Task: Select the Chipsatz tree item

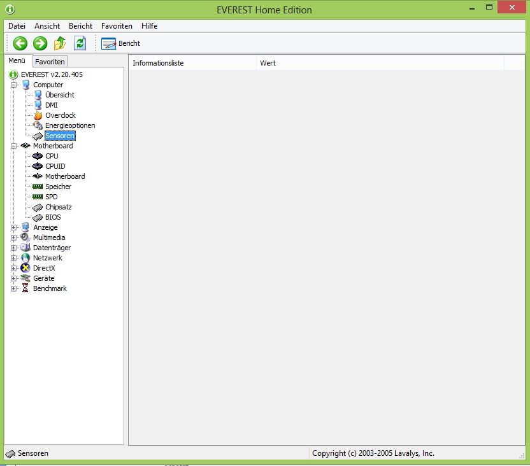Action: (59, 207)
